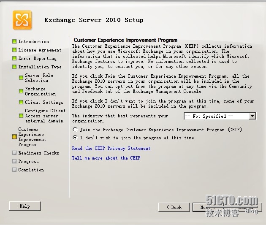Image resolution: width=266 pixels, height=225 pixels.
Task: Select the Error Reporting step label
Action: (38, 59)
